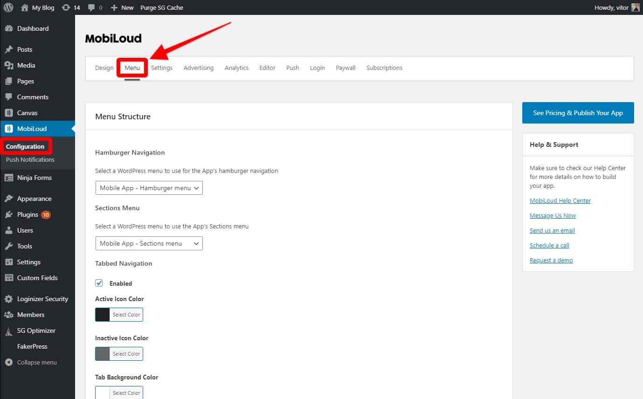
Task: Switch to the Login tab
Action: [318, 68]
